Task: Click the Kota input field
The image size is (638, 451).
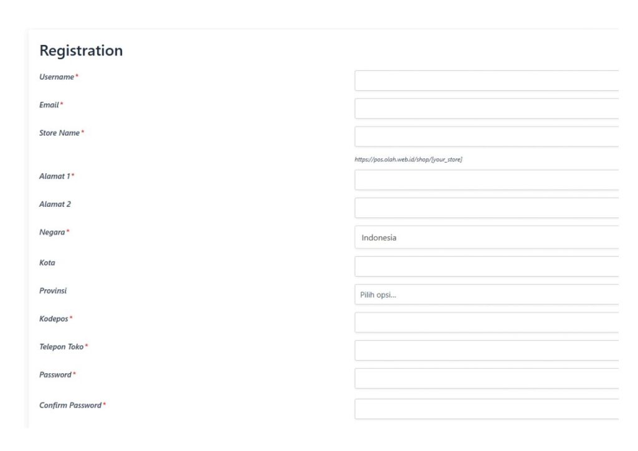Action: point(486,266)
